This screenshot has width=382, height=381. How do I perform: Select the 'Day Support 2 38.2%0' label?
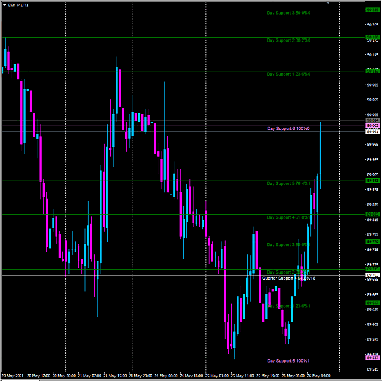tap(288, 40)
